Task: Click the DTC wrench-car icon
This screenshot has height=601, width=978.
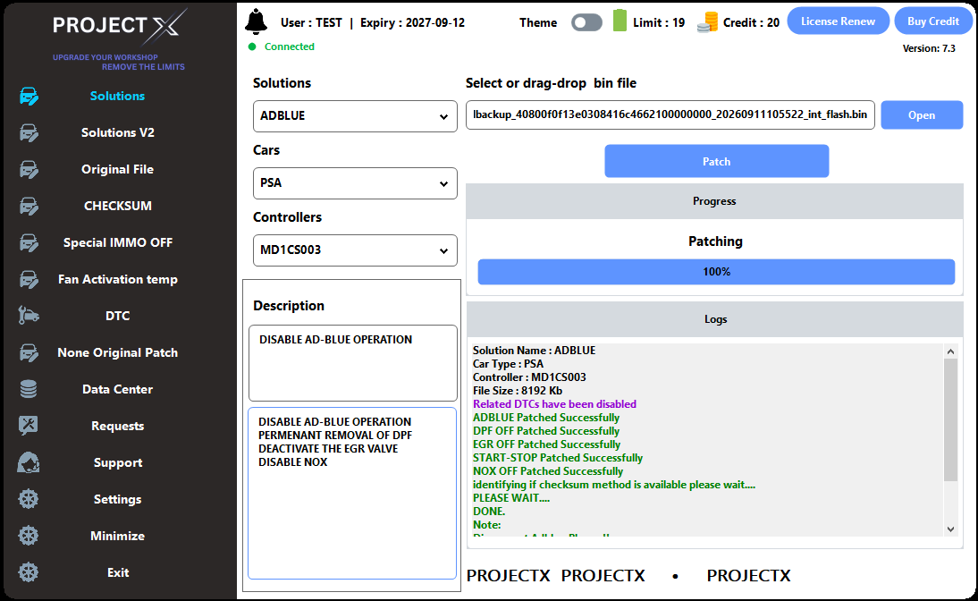Action: point(29,316)
